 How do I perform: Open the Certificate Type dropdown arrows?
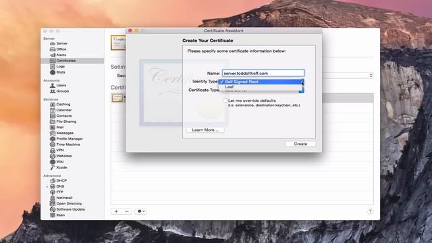coord(302,90)
